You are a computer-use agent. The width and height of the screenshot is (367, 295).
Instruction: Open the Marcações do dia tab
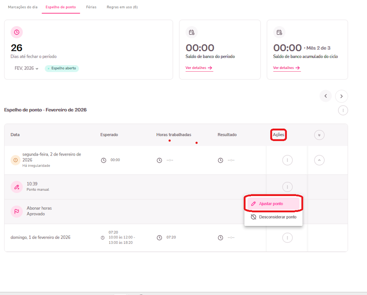click(23, 7)
